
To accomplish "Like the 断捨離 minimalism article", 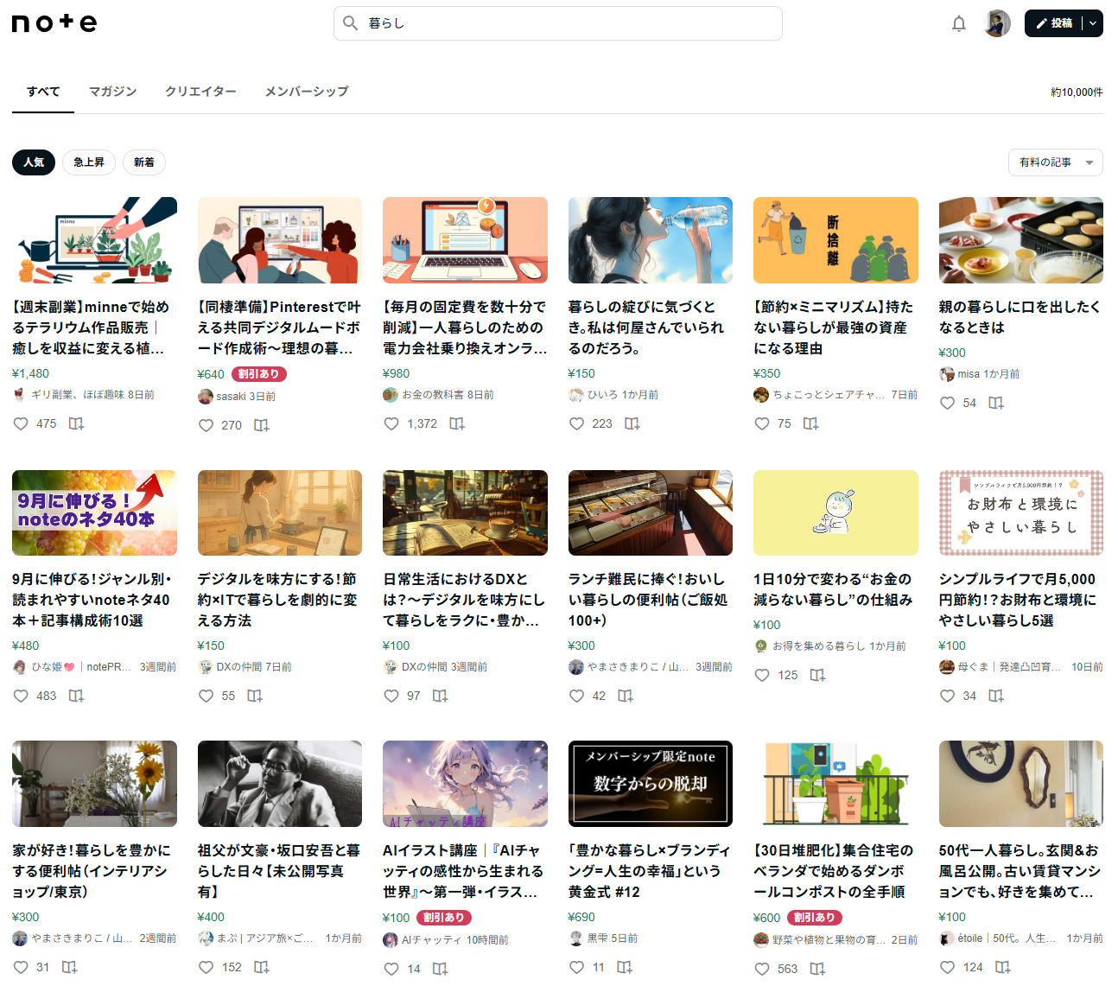I will 762,423.
